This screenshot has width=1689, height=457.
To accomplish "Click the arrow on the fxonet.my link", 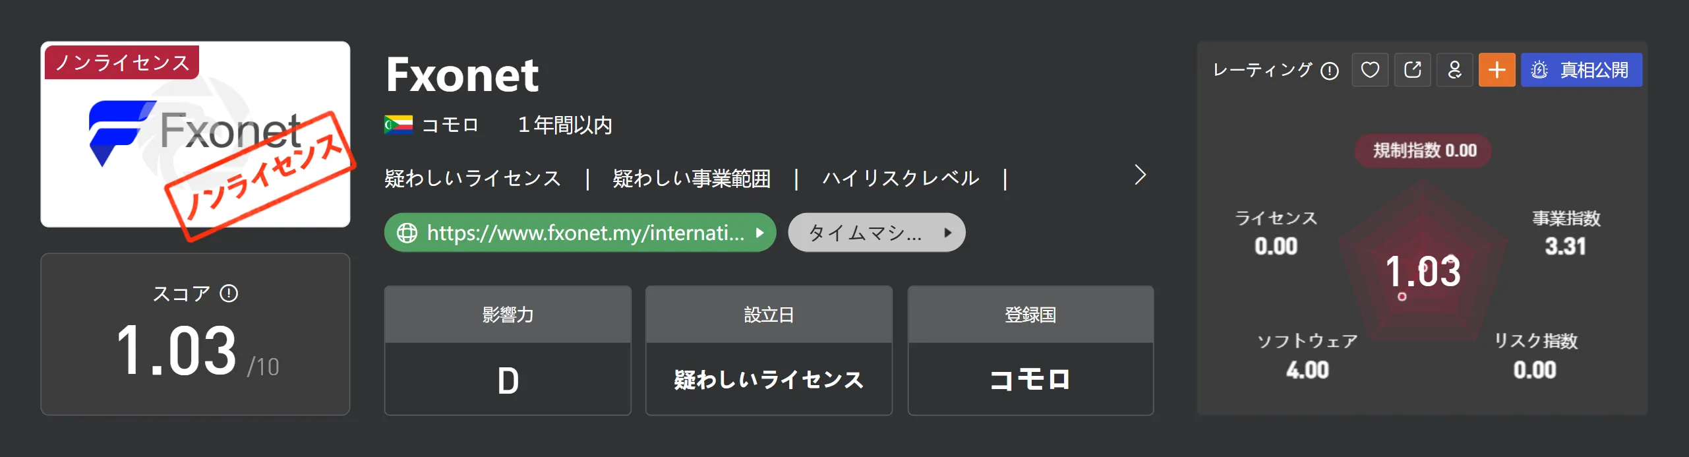I will point(759,233).
